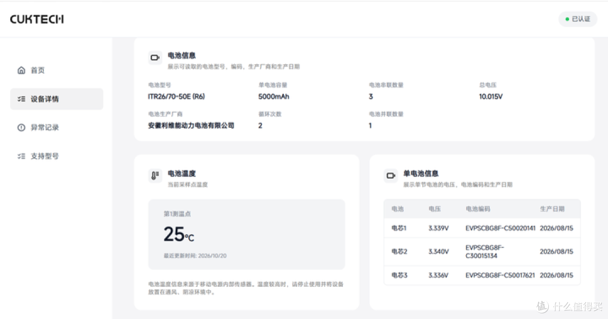Click code EVPSCBG8F-C50017621
The width and height of the screenshot is (608, 319).
click(500, 275)
